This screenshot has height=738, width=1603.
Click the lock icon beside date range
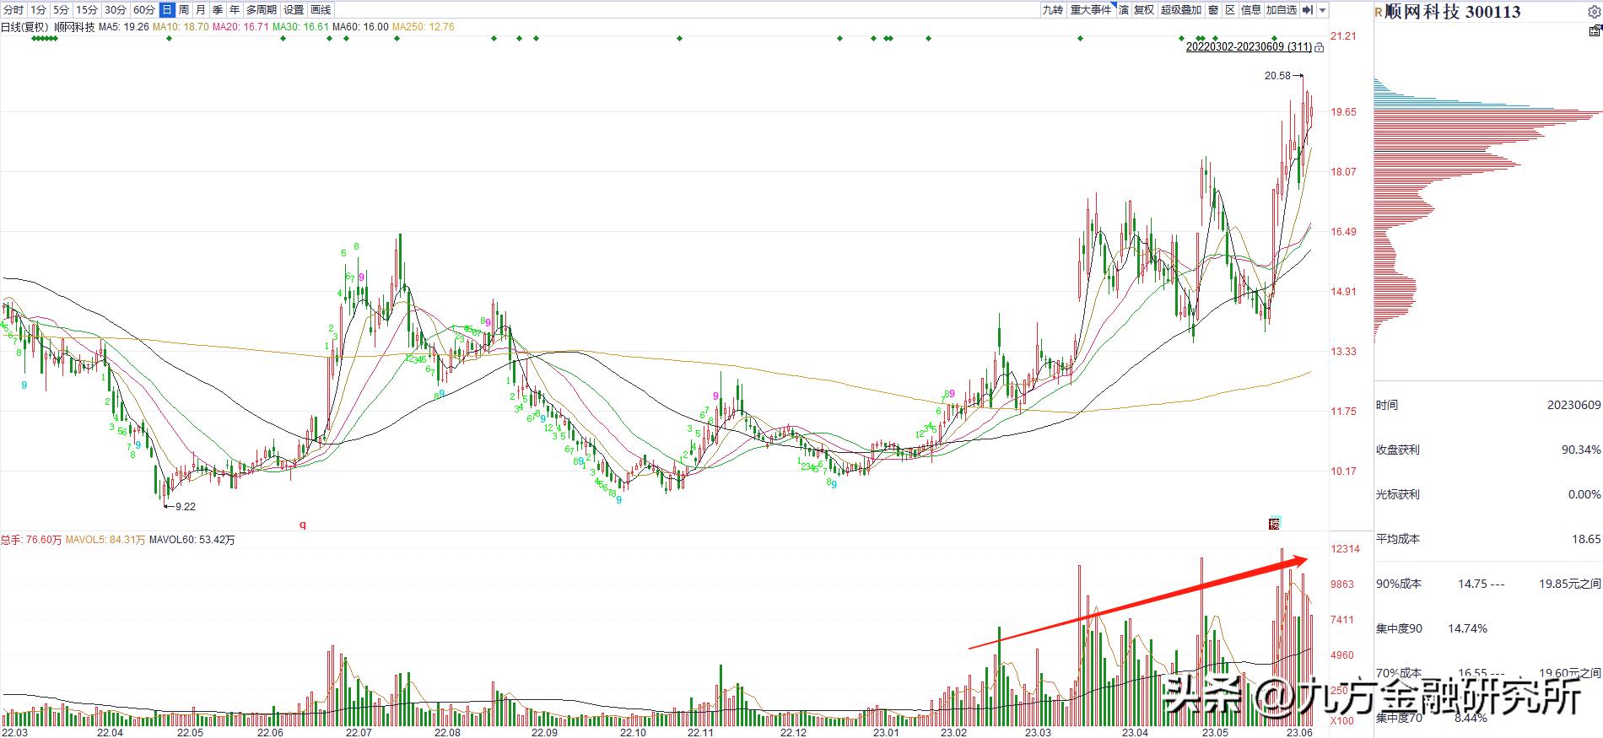coord(1320,47)
